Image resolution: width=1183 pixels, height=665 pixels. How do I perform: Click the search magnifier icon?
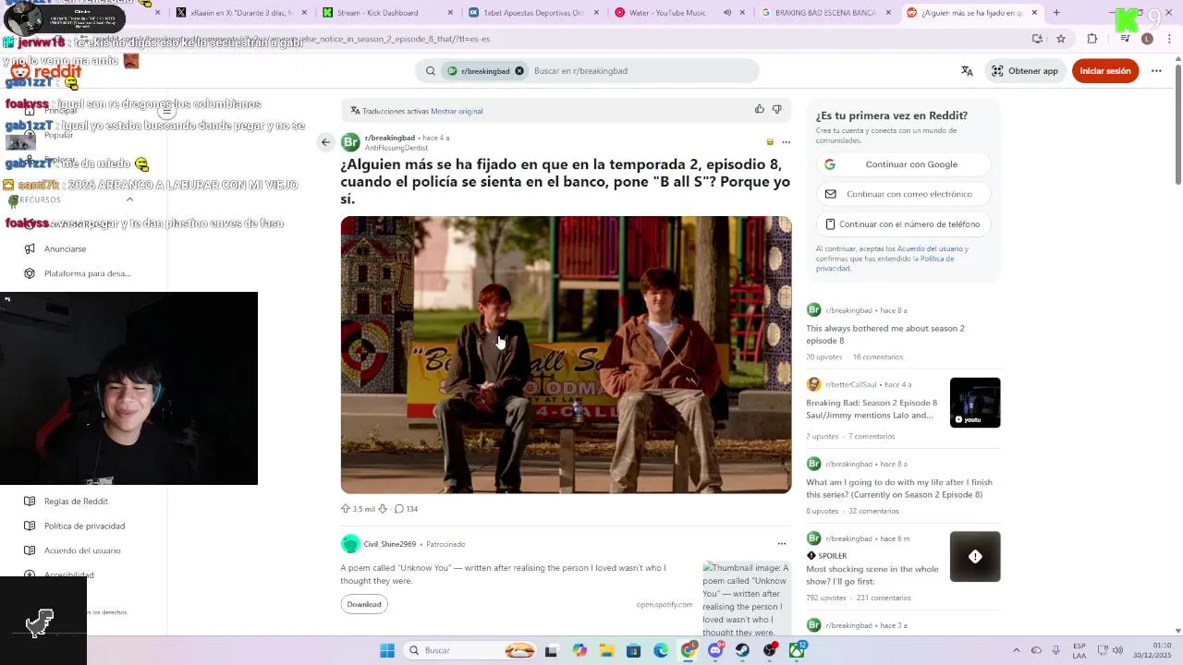431,71
